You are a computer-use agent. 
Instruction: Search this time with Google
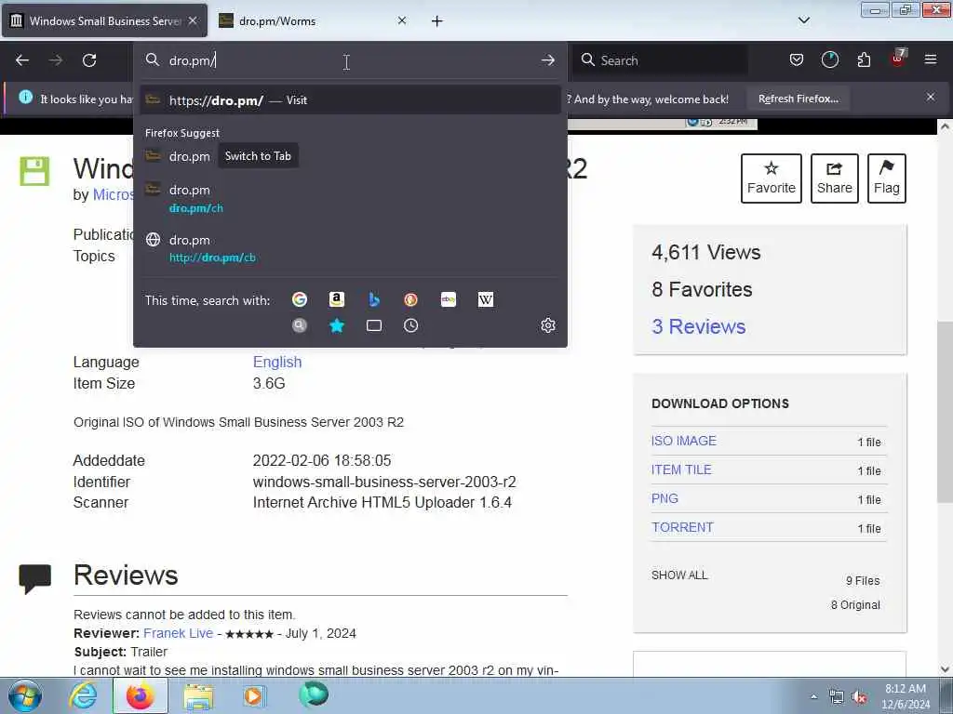click(299, 299)
